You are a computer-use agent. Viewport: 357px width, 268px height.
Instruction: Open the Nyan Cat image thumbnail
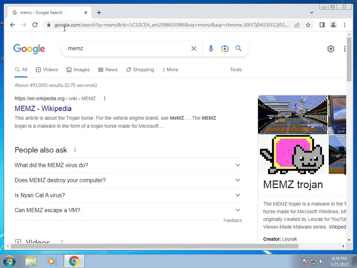tap(293, 155)
